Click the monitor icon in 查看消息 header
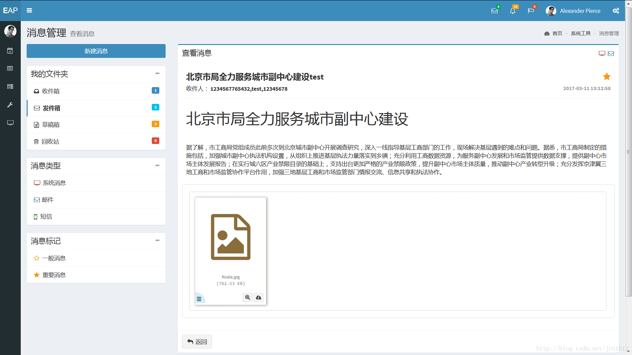The width and height of the screenshot is (632, 355). click(602, 54)
